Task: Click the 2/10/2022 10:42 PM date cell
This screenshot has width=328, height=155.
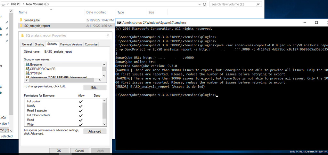Action: click(100, 20)
